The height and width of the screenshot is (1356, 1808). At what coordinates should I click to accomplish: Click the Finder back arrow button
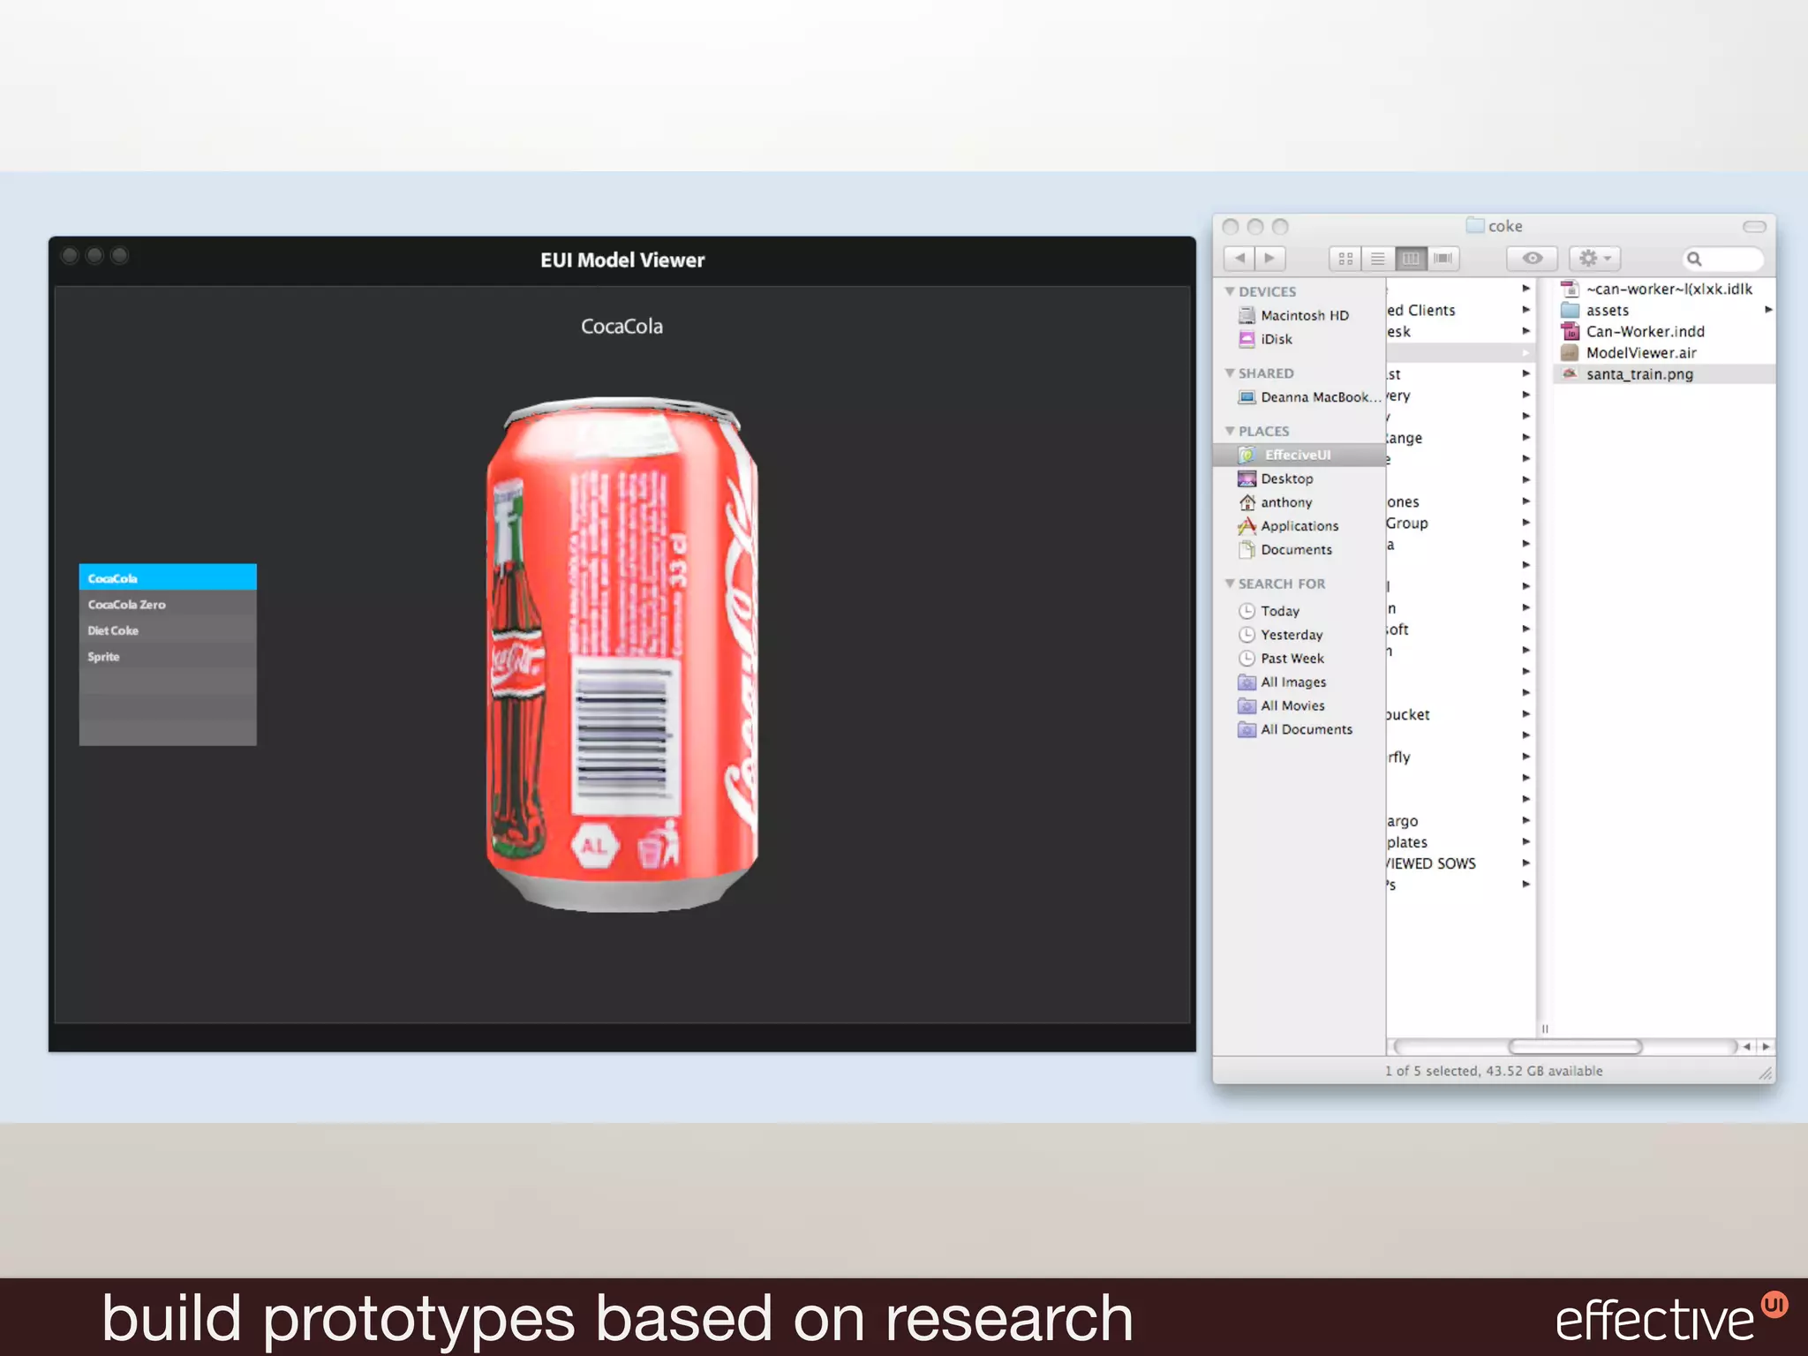coord(1239,259)
